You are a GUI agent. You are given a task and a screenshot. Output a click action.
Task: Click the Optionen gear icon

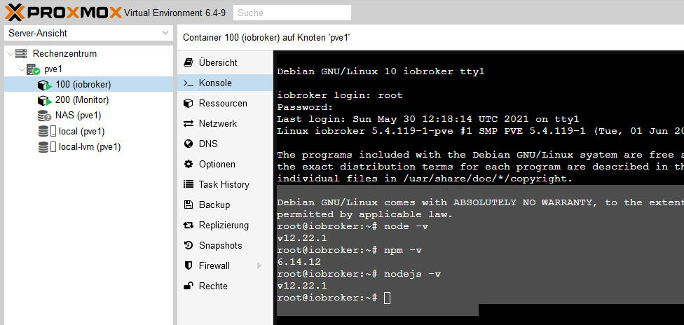pos(189,165)
